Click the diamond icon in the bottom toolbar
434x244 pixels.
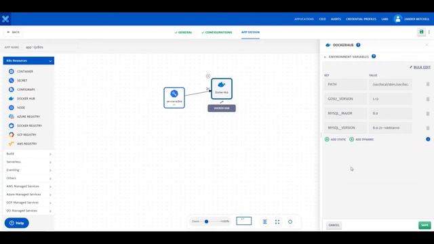(x=290, y=222)
